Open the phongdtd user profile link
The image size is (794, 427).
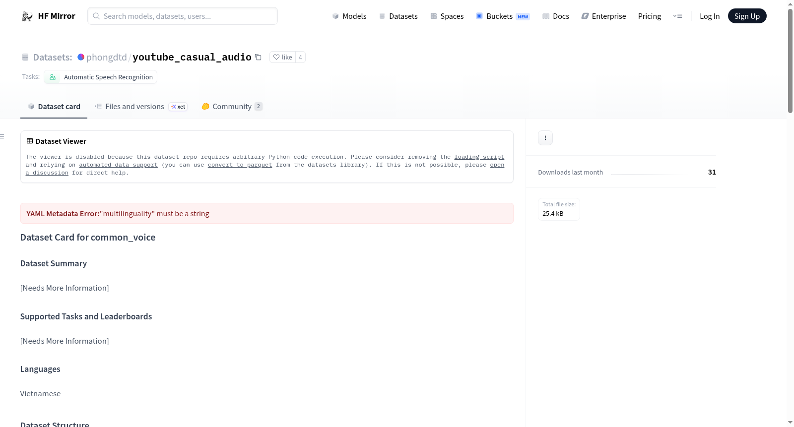(x=107, y=57)
